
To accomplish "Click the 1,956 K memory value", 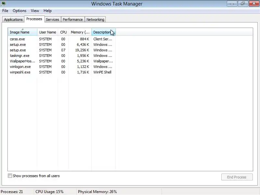I will [x=83, y=56].
